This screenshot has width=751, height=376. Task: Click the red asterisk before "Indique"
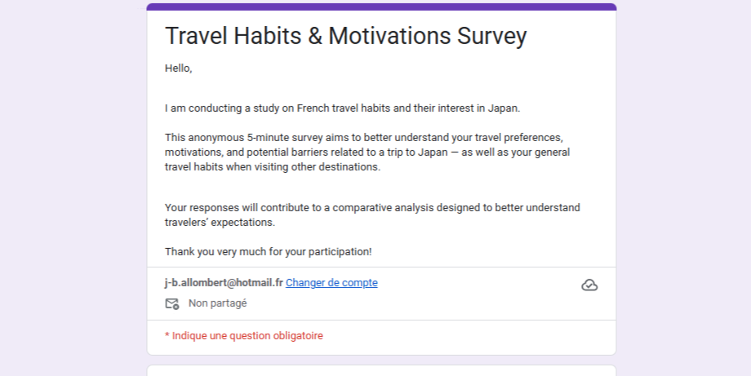tap(167, 335)
